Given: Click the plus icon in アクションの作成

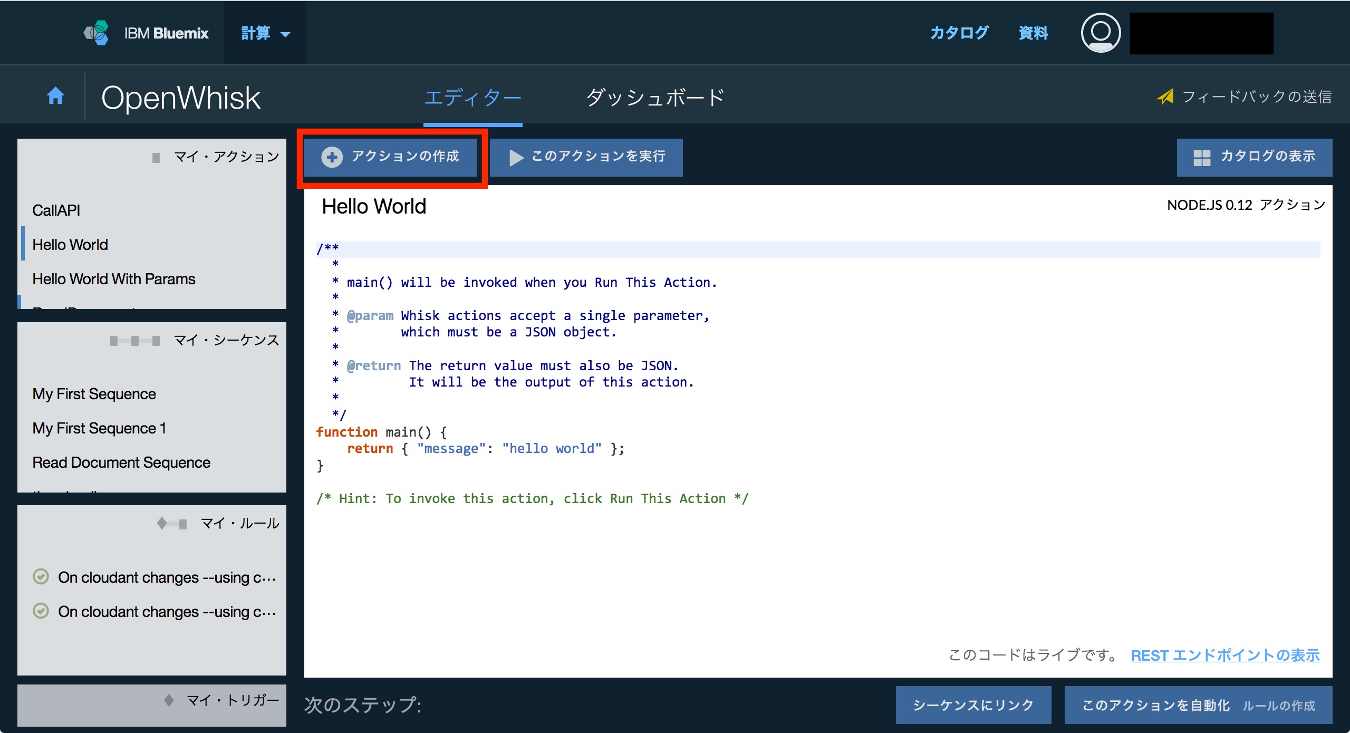Looking at the screenshot, I should coord(332,157).
